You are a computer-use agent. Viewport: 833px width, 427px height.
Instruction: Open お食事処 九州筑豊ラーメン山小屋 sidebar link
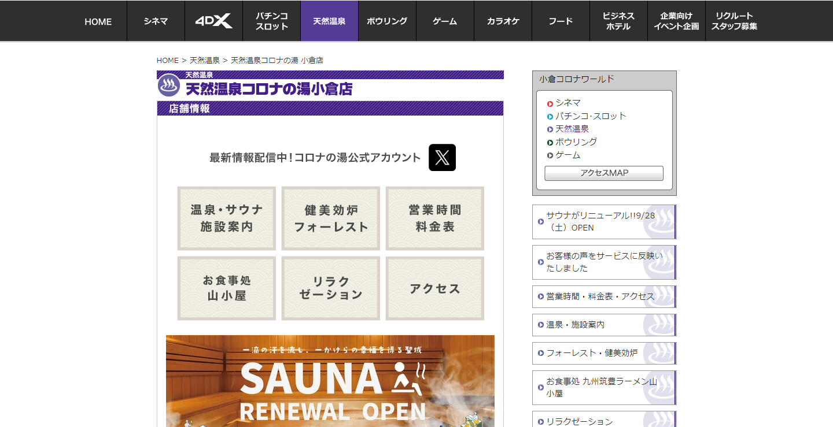(x=604, y=388)
